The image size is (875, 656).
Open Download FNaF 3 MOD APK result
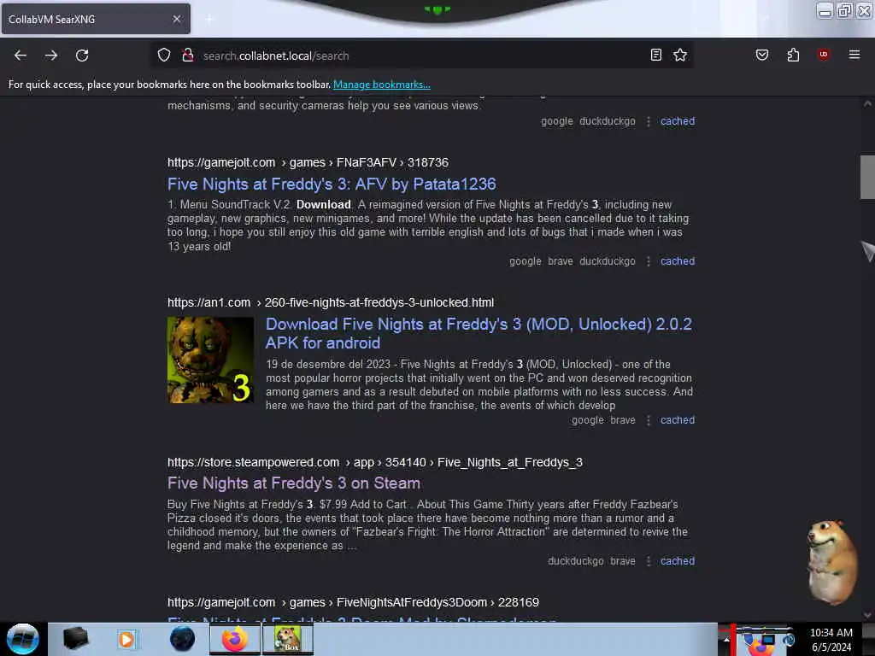pyautogui.click(x=479, y=333)
